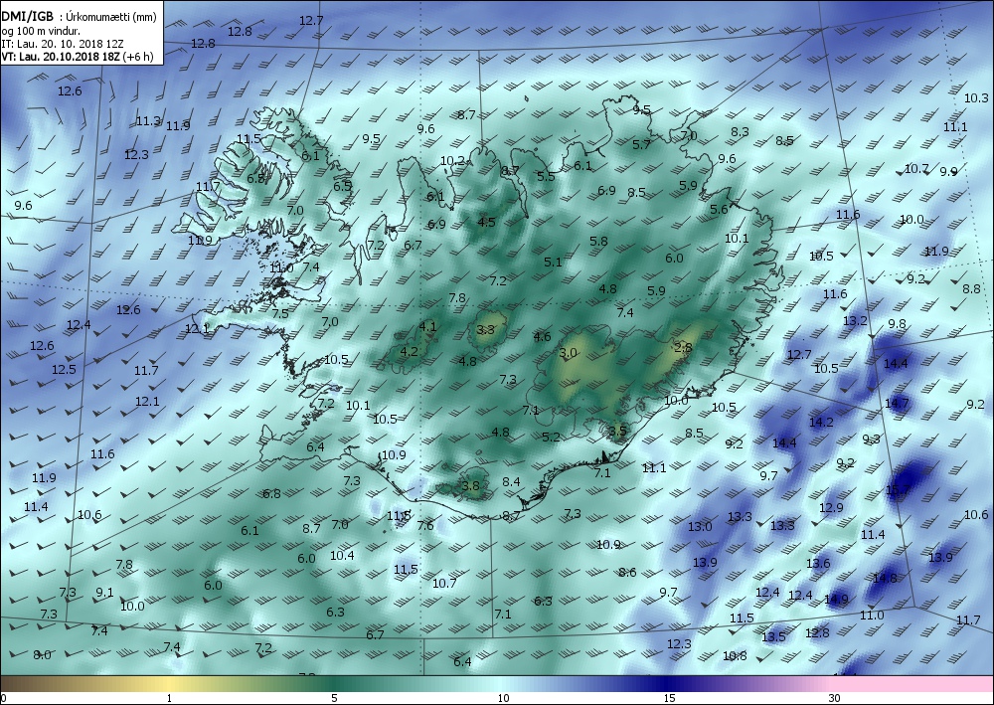Click the Úrkomumætti (mm) label
994x705 pixels.
[111, 17]
